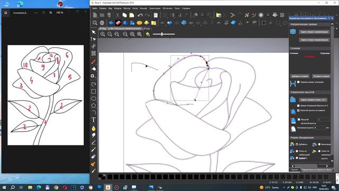Select the arrow selection tool in ArtCAM
This screenshot has height=191, width=339.
94,32
